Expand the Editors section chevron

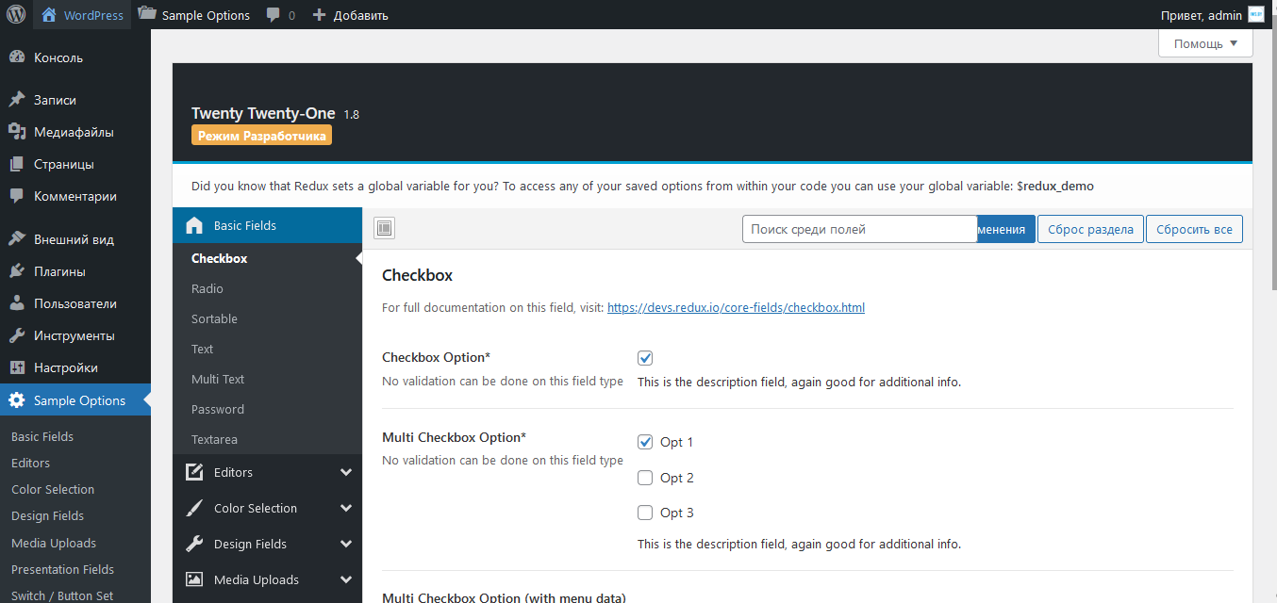(x=346, y=472)
